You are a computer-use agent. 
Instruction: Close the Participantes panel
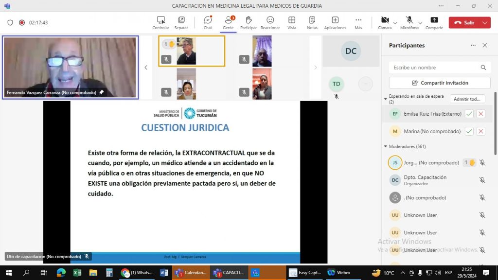485,45
